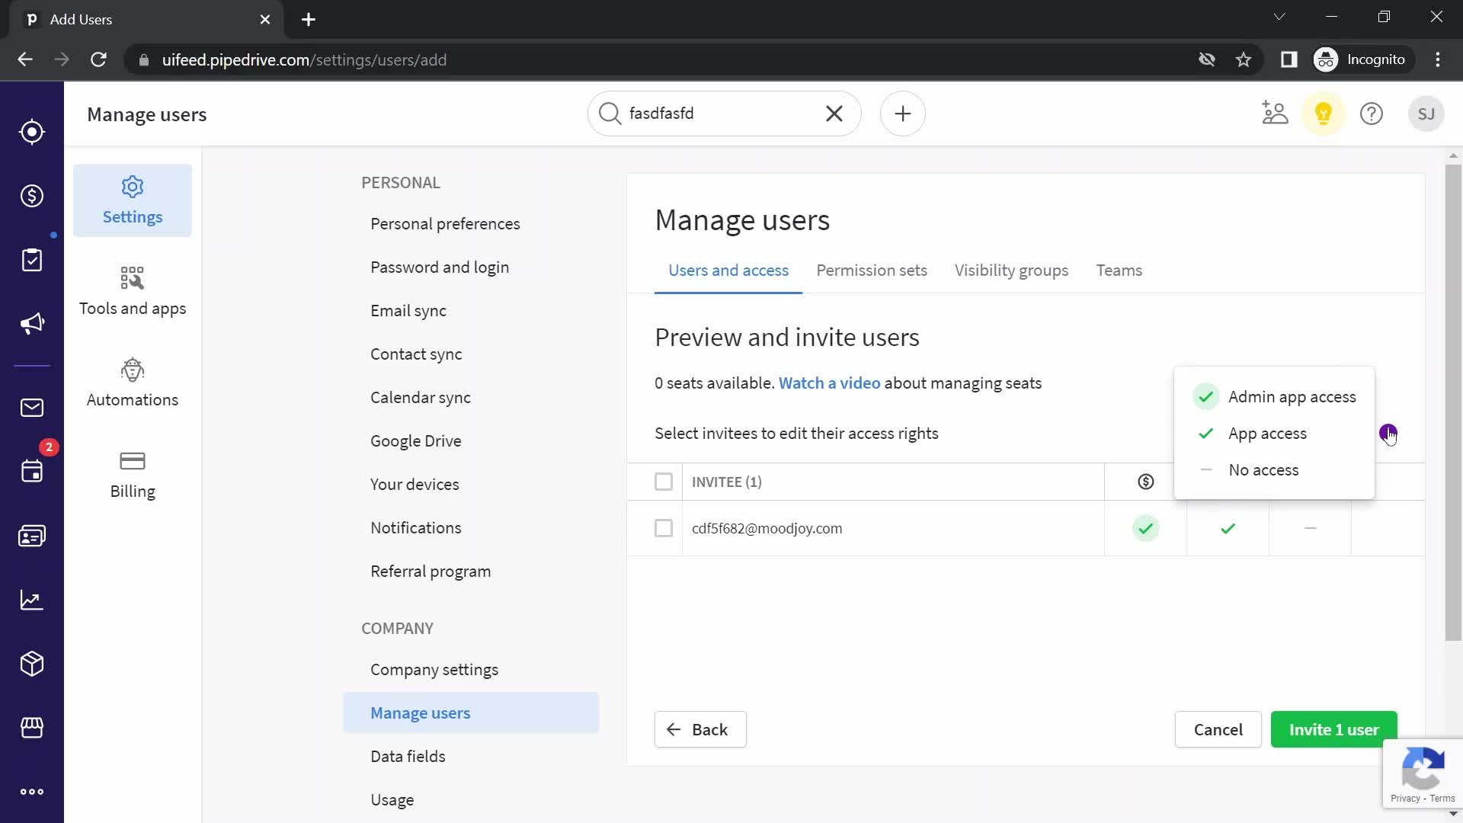The width and height of the screenshot is (1463, 823).
Task: Open browser side panel icon
Action: (1289, 59)
